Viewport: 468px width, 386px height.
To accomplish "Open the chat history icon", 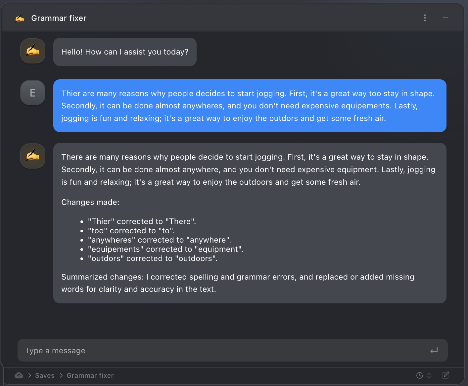I will [x=419, y=375].
